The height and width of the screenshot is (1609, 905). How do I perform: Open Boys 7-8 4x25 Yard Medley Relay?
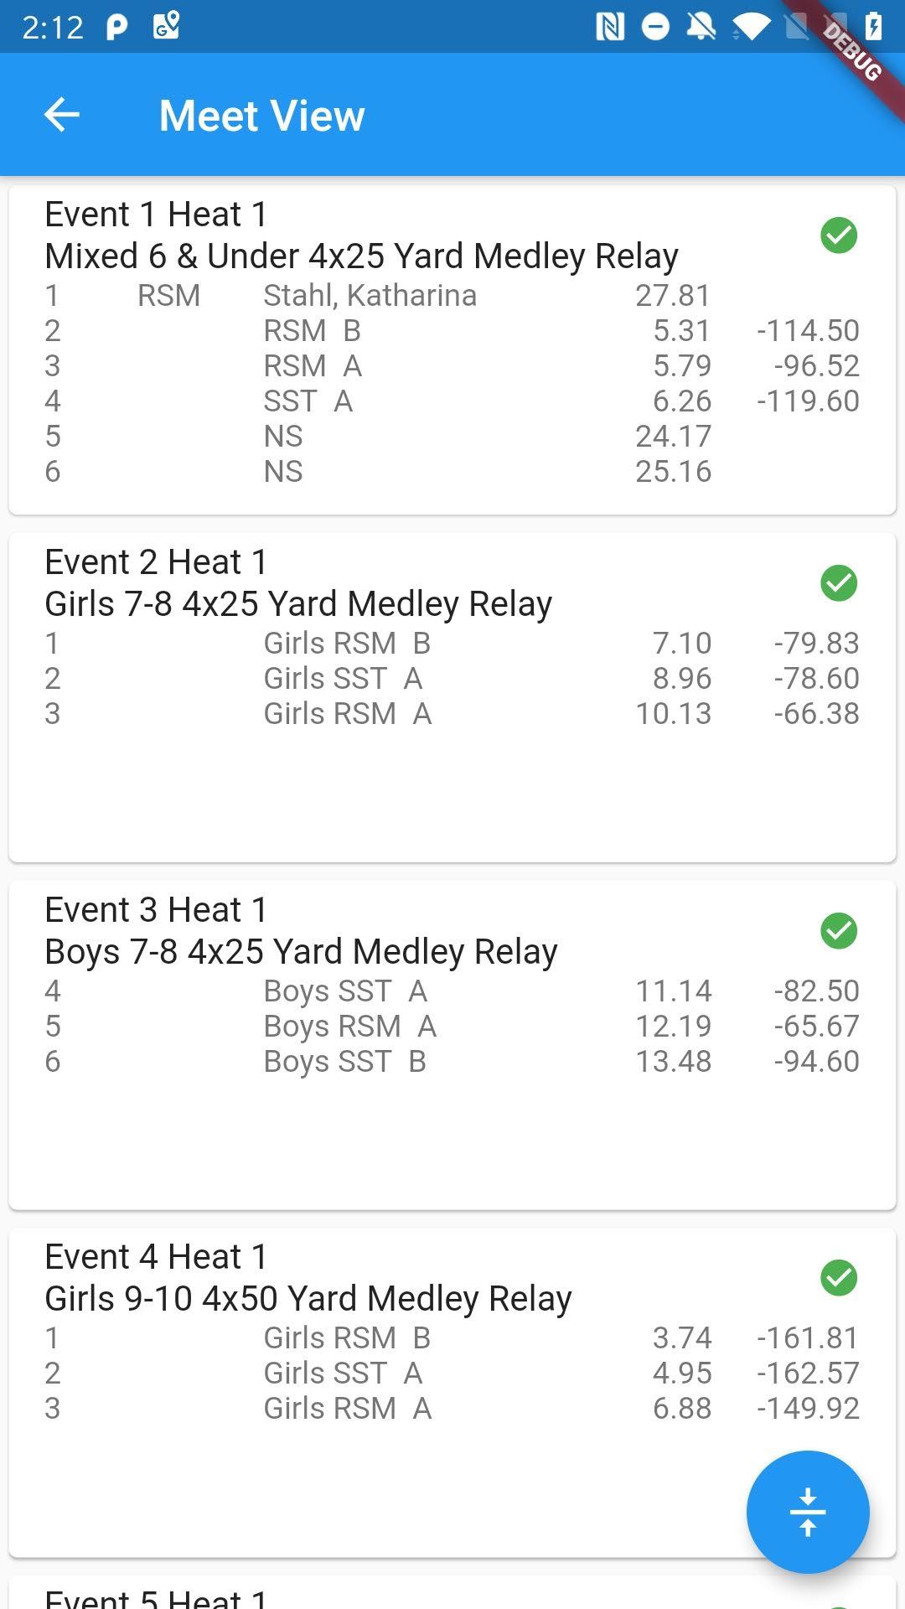[301, 951]
